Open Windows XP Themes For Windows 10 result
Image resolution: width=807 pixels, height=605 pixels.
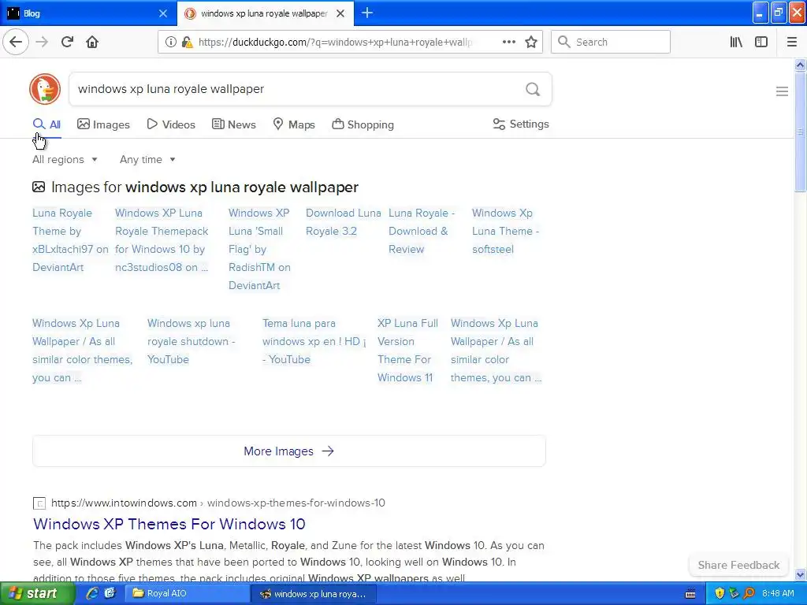coord(169,524)
